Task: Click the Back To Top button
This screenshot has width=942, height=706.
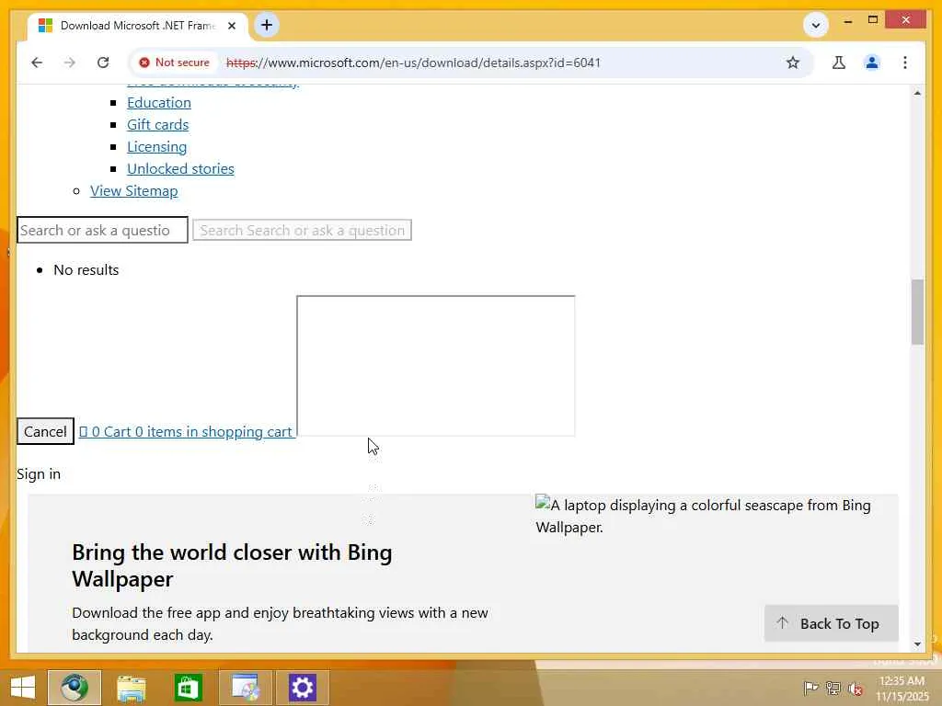Action: (832, 624)
